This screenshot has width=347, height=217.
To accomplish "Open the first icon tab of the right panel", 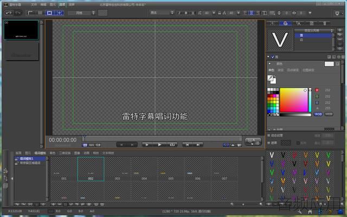I will pos(273,23).
